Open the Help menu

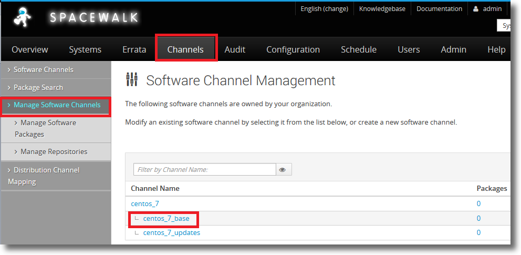pyautogui.click(x=496, y=49)
